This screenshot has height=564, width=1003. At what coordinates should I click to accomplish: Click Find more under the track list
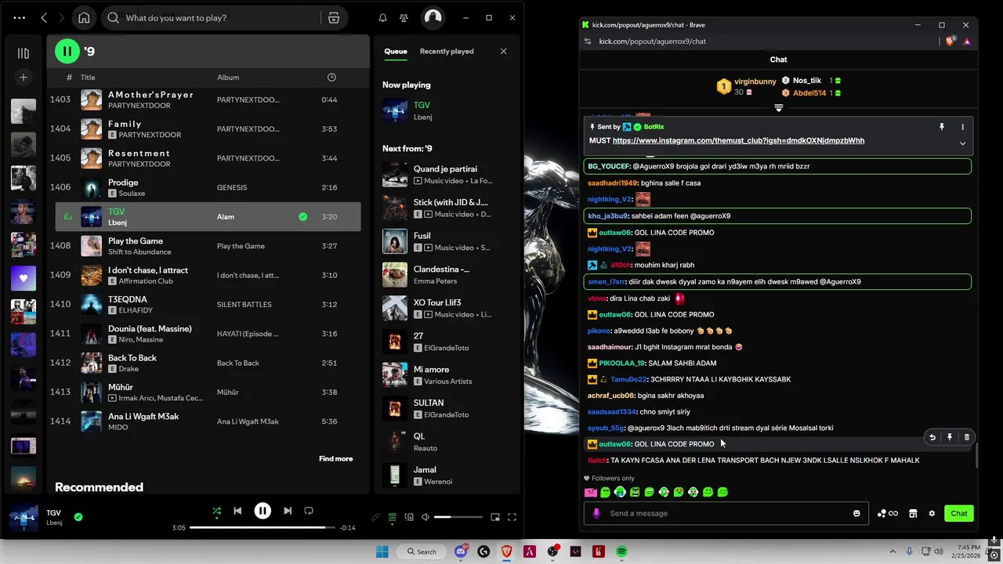click(335, 459)
